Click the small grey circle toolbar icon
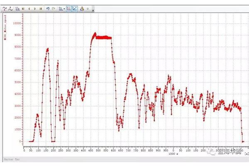The width and height of the screenshot is (249, 166). [x=87, y=8]
